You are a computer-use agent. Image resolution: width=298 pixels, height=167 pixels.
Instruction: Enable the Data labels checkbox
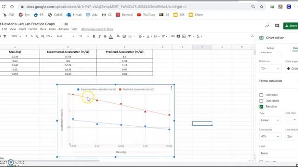pyautogui.click(x=261, y=101)
